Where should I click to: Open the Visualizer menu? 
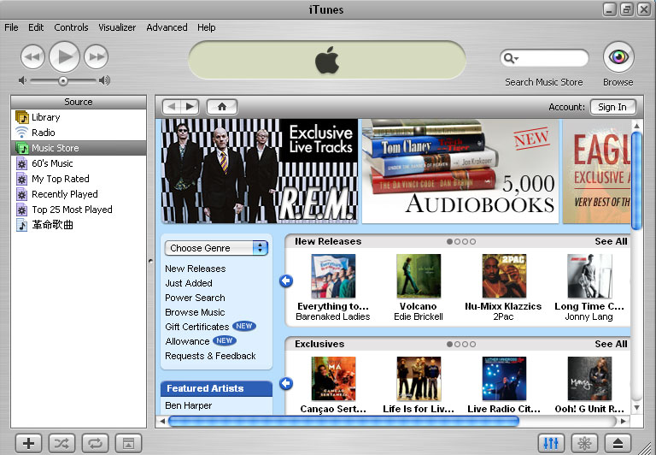tap(117, 27)
